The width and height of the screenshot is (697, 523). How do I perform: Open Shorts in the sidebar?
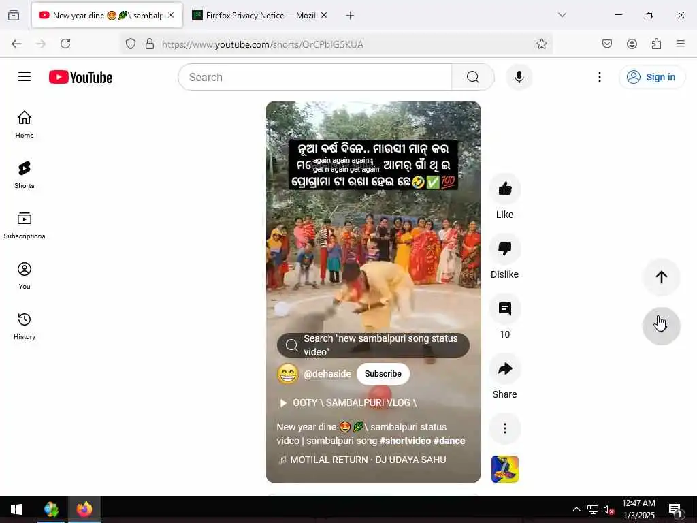click(25, 175)
